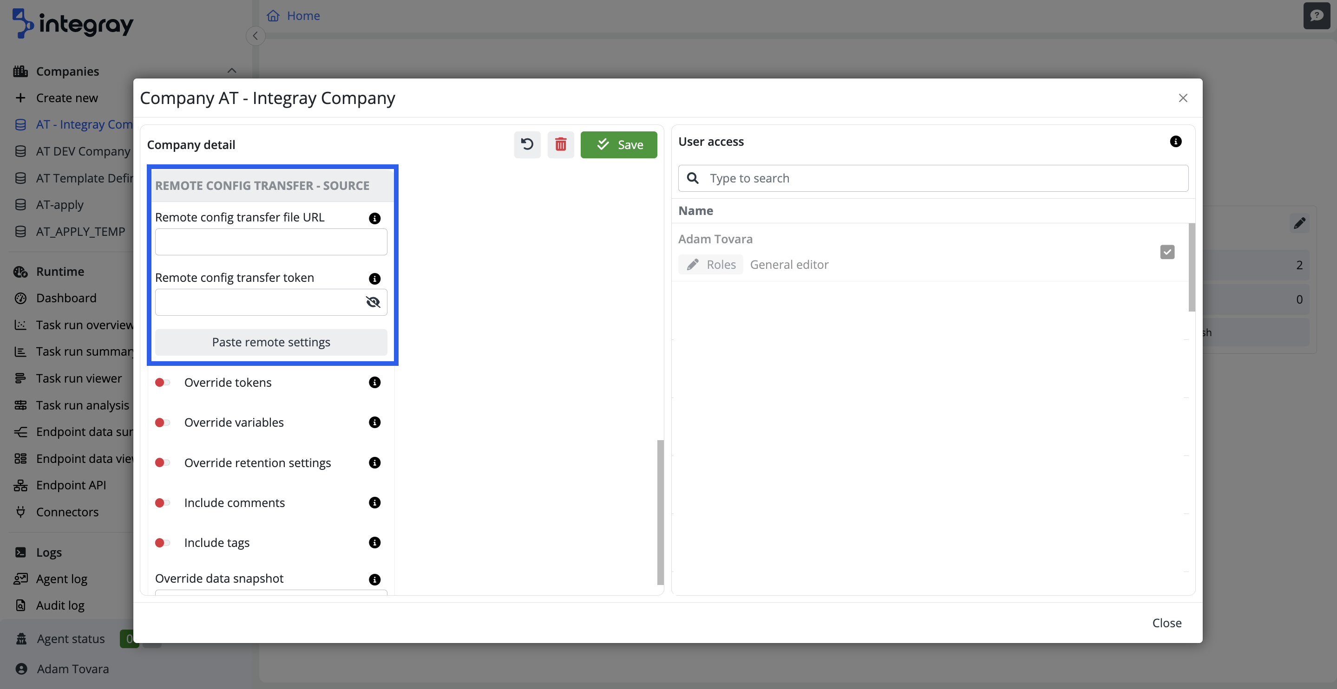The width and height of the screenshot is (1337, 689).
Task: Collapse sidebar using the arrow button
Action: point(255,36)
